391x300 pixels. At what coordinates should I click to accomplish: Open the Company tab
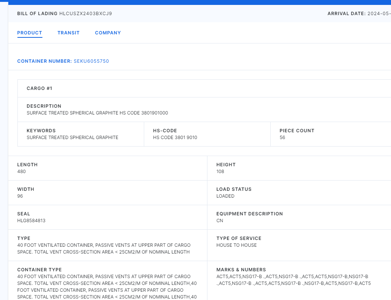click(108, 33)
